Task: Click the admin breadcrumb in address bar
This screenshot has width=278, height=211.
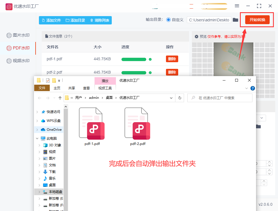Action: point(94,98)
